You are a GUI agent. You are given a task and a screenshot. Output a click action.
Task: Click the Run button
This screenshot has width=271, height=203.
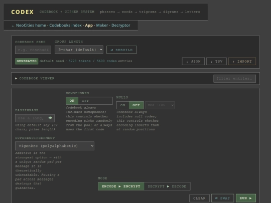click(246, 198)
